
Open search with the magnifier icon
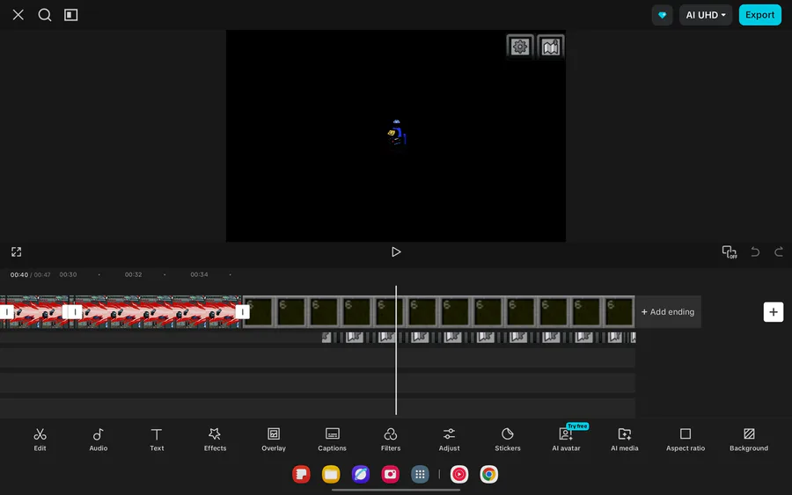pos(45,15)
